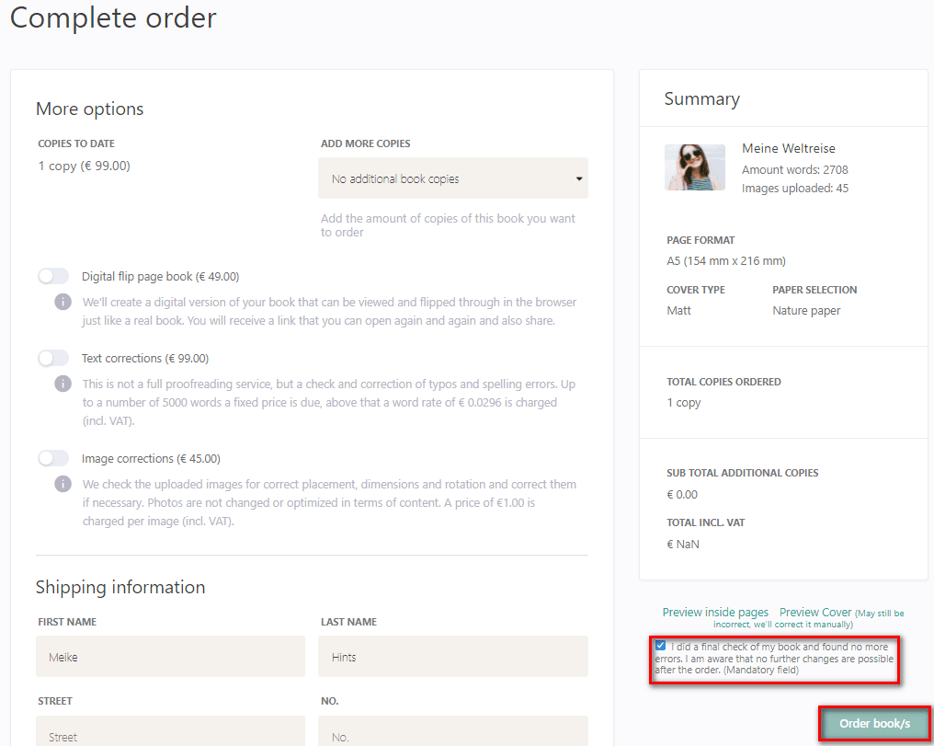Click the 'More options' heading
The width and height of the screenshot is (934, 746).
[x=90, y=109]
